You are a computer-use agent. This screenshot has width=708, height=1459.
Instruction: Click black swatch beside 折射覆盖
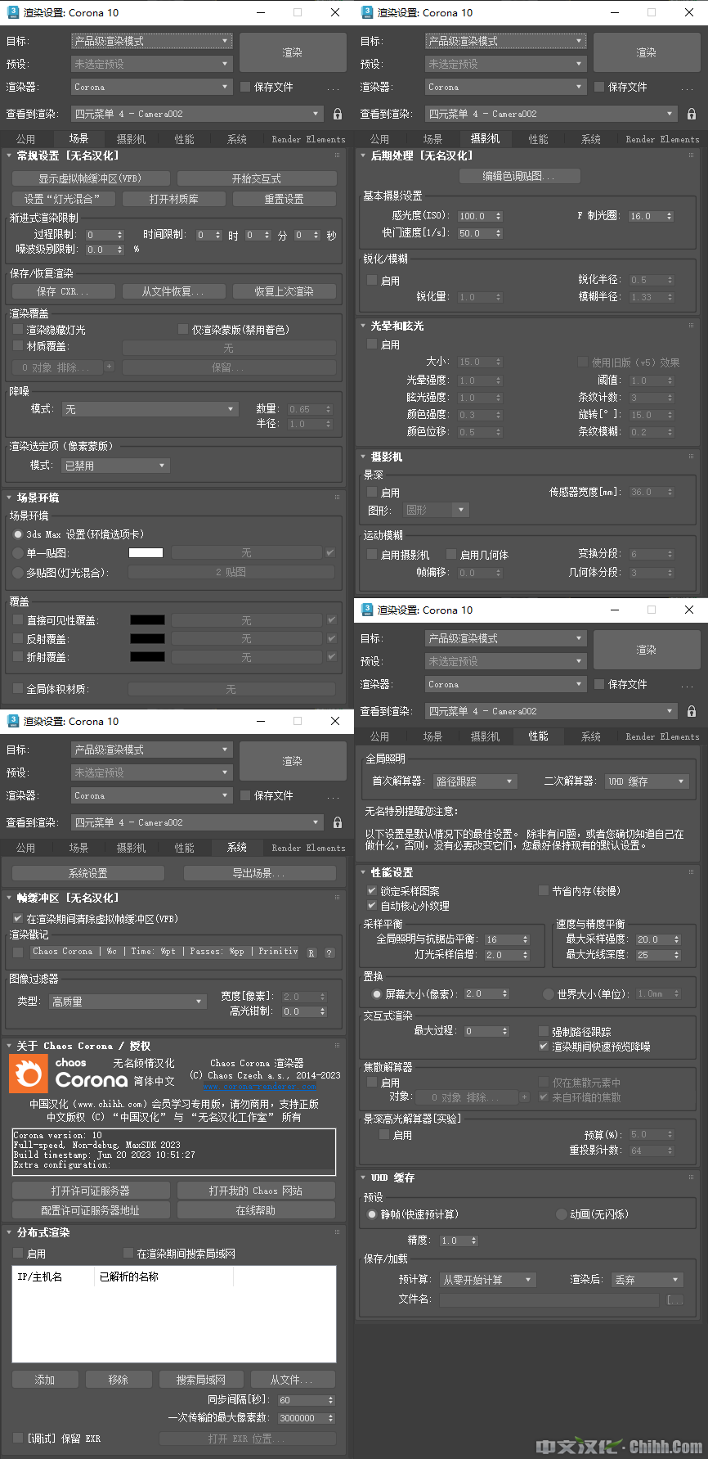click(x=147, y=656)
